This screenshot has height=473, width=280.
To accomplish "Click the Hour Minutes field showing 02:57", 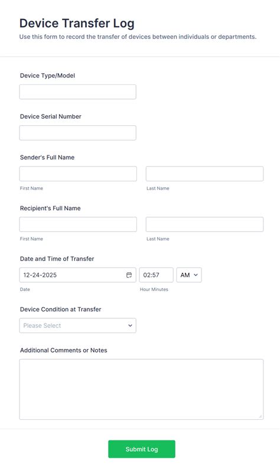I will (x=157, y=275).
